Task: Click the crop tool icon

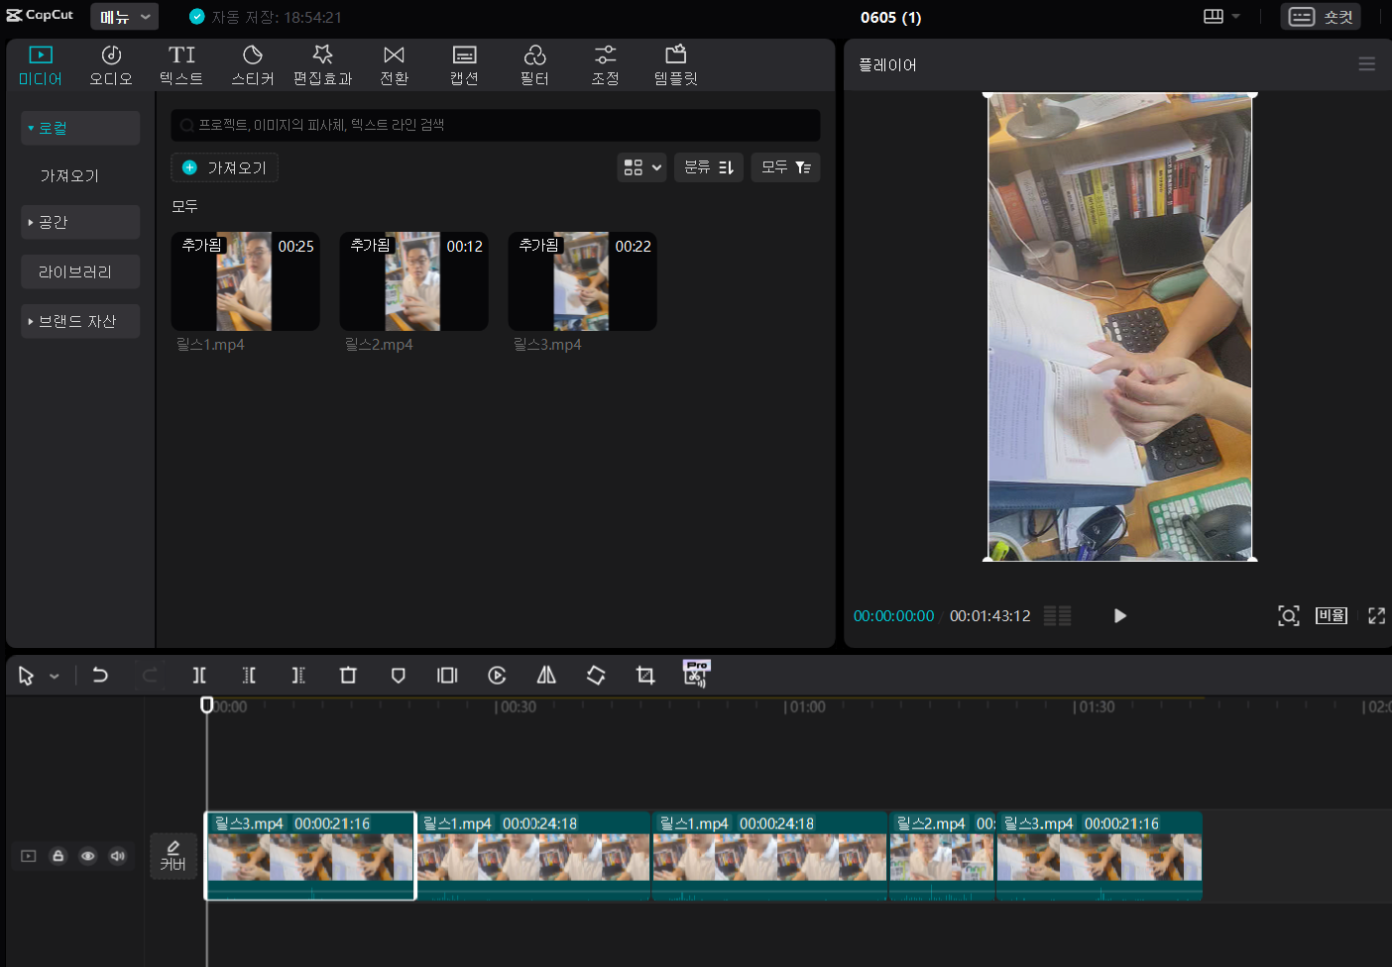Action: 645,675
